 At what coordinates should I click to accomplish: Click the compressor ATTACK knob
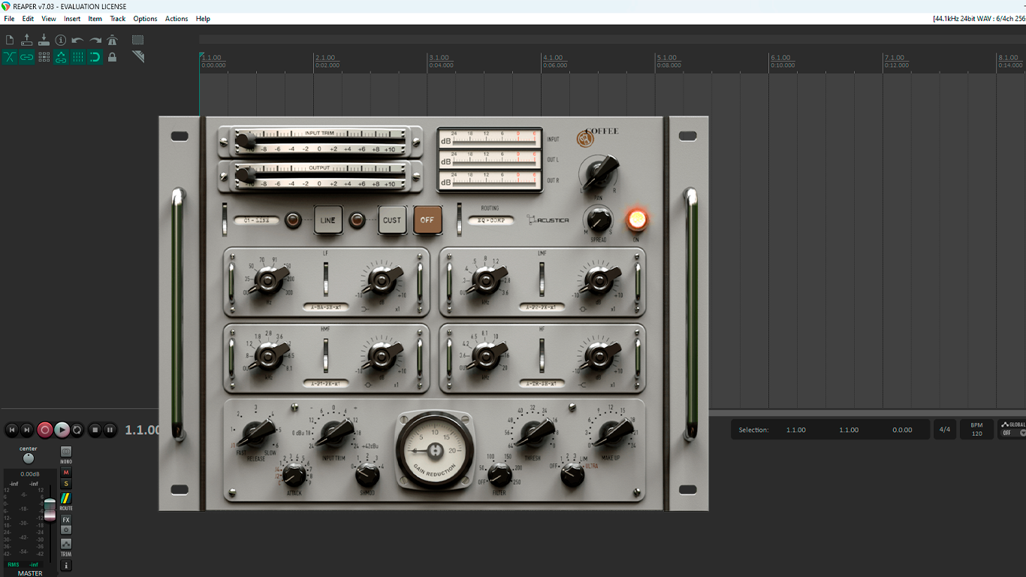pos(294,475)
